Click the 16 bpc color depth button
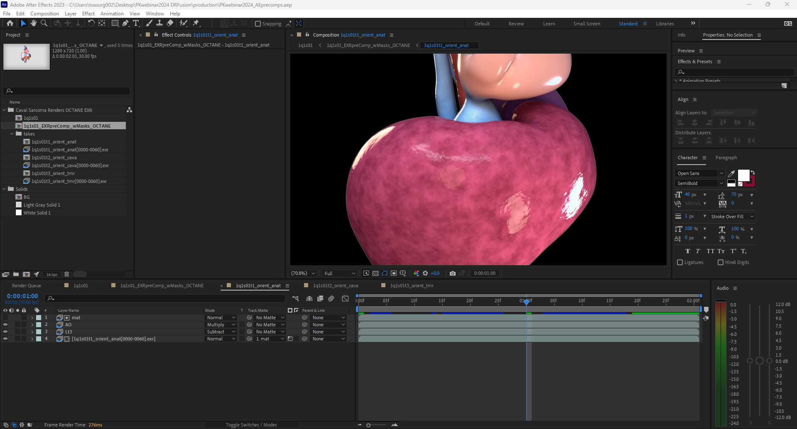Viewport: 797px width, 429px height. click(x=52, y=274)
